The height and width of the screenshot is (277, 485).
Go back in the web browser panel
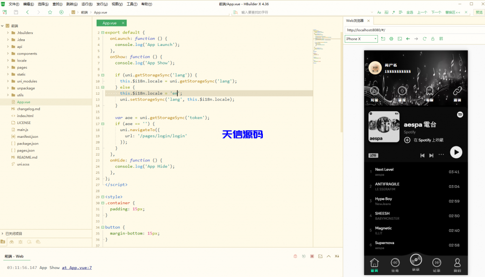click(x=408, y=39)
